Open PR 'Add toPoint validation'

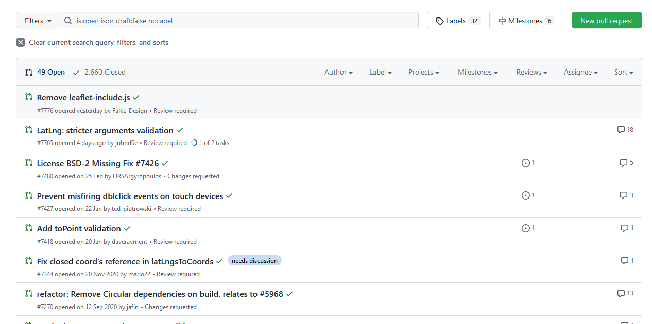pos(79,228)
